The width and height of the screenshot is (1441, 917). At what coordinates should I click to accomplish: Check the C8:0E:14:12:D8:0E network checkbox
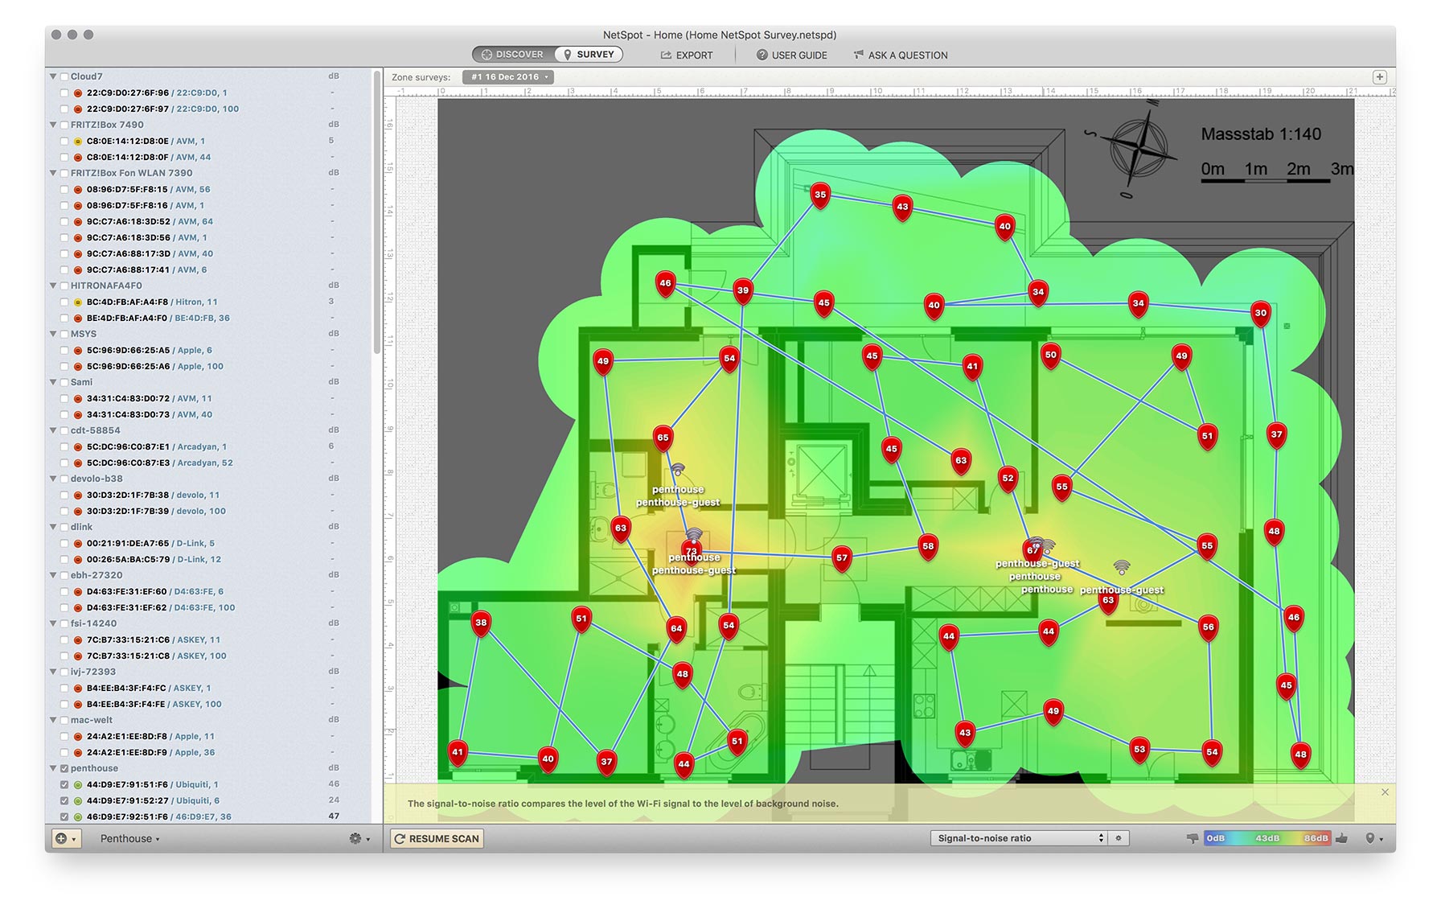click(64, 141)
